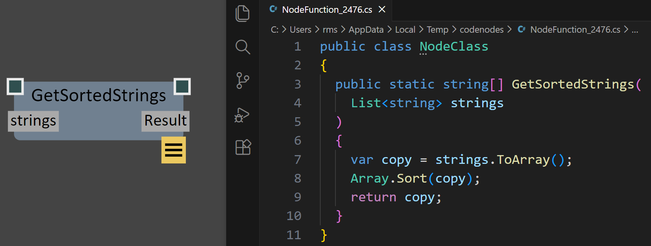This screenshot has height=246, width=651.
Task: Open the codenodes breadcrumb segment
Action: point(481,30)
